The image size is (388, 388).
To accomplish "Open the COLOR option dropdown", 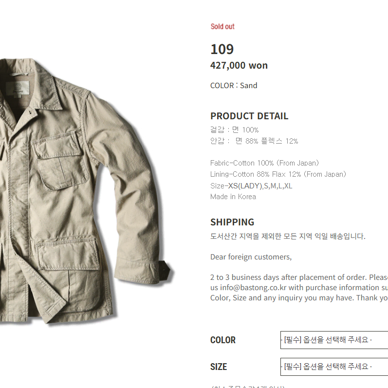I will pyautogui.click(x=334, y=340).
